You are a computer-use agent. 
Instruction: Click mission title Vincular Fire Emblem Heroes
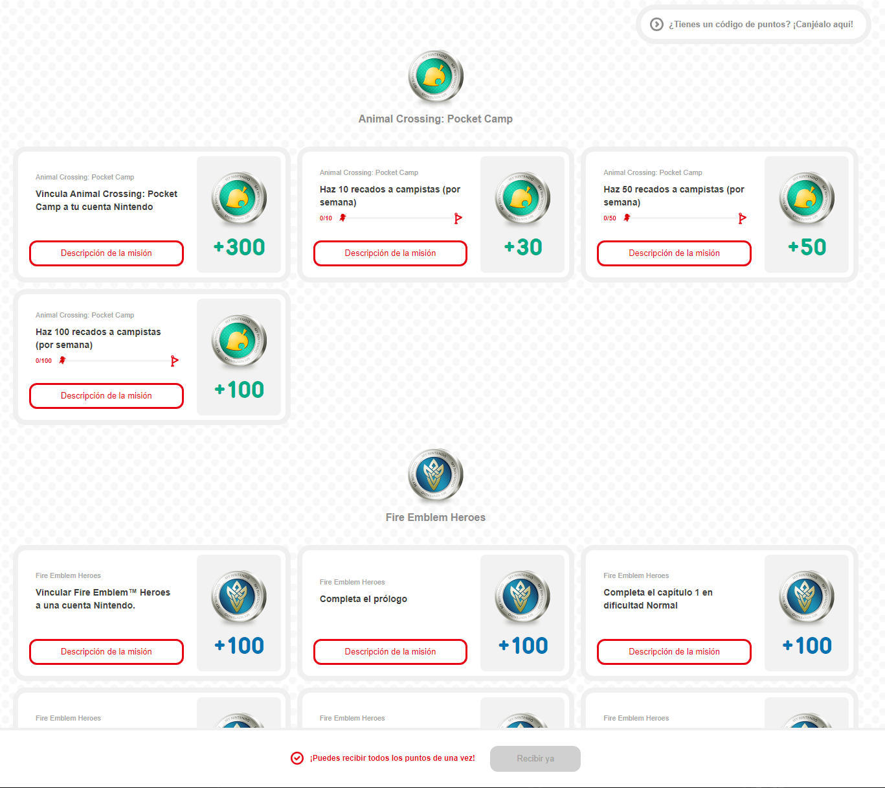[x=103, y=599]
